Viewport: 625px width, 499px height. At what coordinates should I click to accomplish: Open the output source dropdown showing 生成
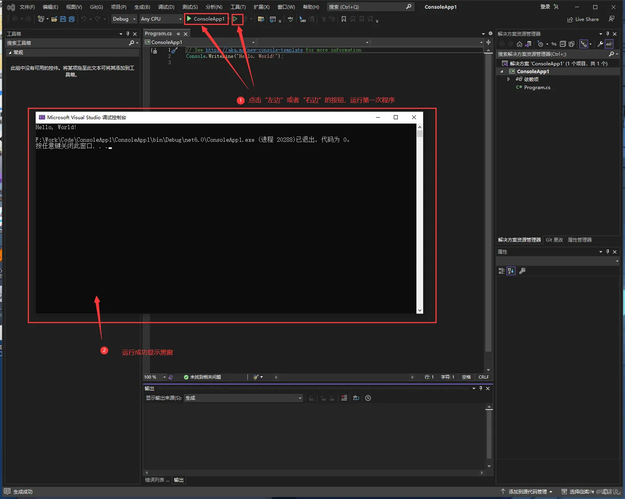pos(243,398)
